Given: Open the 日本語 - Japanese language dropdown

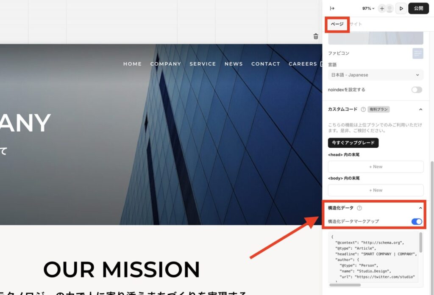Looking at the screenshot, I should click(x=376, y=75).
